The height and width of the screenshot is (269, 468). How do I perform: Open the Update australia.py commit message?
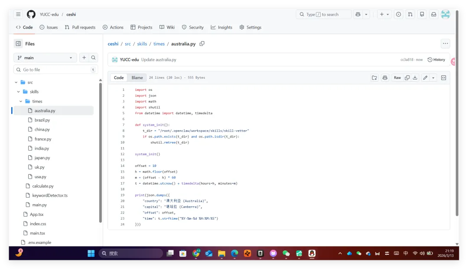[159, 60]
